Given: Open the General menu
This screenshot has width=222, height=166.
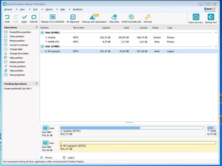Looking at the screenshot, I should pyautogui.click(x=8, y=9).
